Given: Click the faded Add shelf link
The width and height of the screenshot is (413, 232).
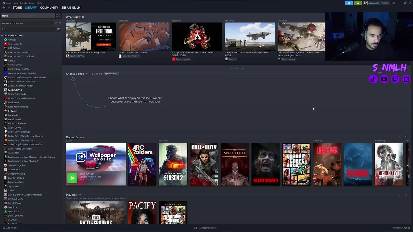Looking at the screenshot, I should (x=237, y=68).
